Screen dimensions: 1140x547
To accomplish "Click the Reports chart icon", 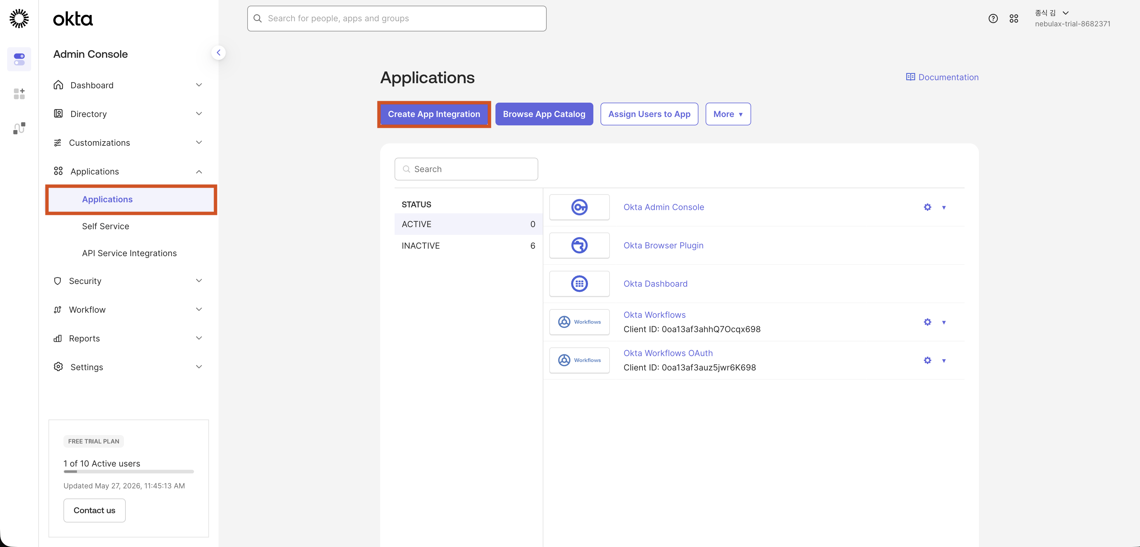I will (x=57, y=338).
